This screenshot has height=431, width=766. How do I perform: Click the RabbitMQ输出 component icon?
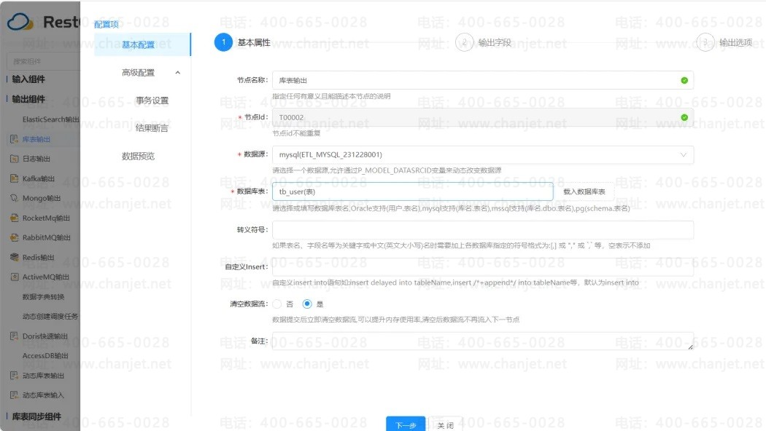tap(14, 237)
